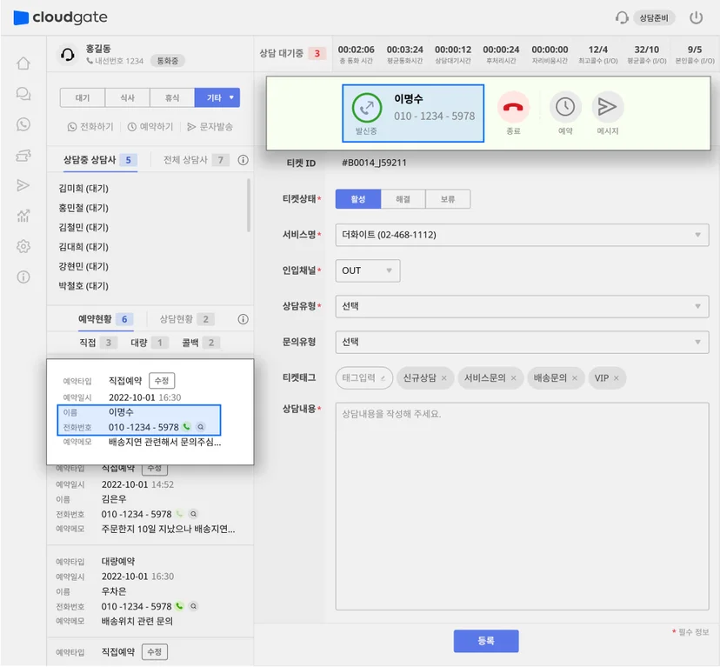This screenshot has height=667, width=720.
Task: Open statistics chart icon in sidebar
Action: [23, 216]
